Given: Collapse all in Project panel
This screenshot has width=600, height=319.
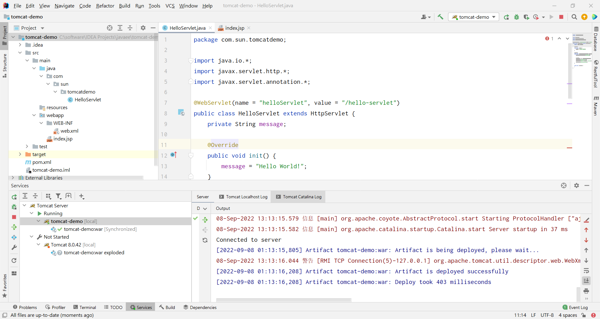Looking at the screenshot, I should tap(130, 28).
